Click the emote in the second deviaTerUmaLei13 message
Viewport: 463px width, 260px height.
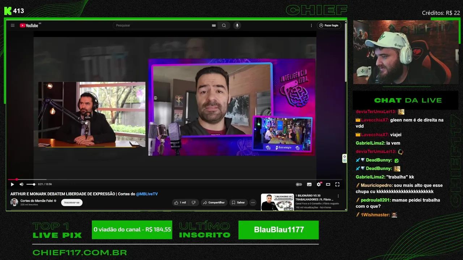click(x=400, y=152)
